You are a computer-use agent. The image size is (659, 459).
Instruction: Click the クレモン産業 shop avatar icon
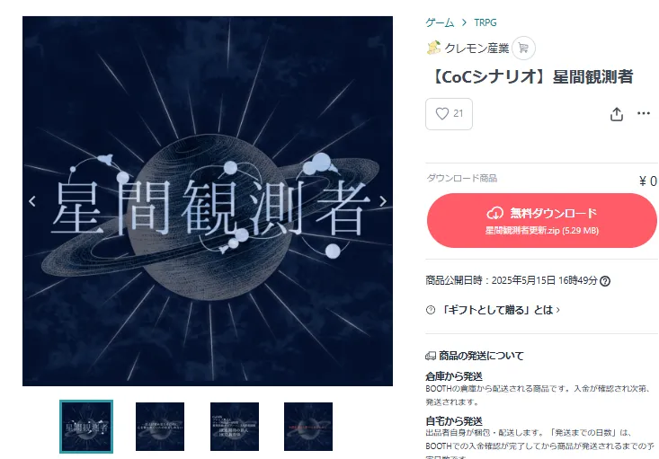tap(433, 48)
